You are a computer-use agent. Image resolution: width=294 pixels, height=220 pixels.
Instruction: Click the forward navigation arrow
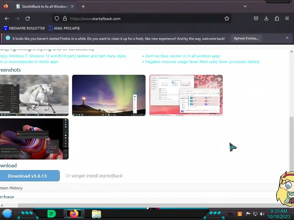point(17,19)
